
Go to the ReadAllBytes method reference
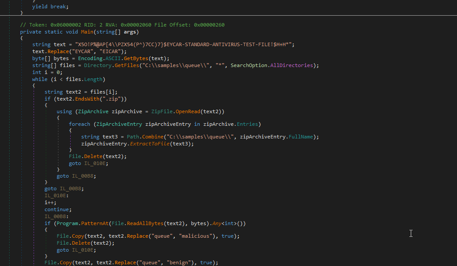coord(145,223)
